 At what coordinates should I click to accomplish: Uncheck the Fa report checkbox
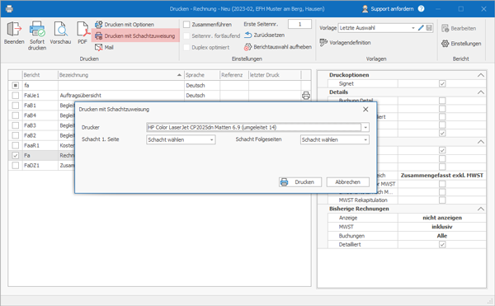coord(15,155)
